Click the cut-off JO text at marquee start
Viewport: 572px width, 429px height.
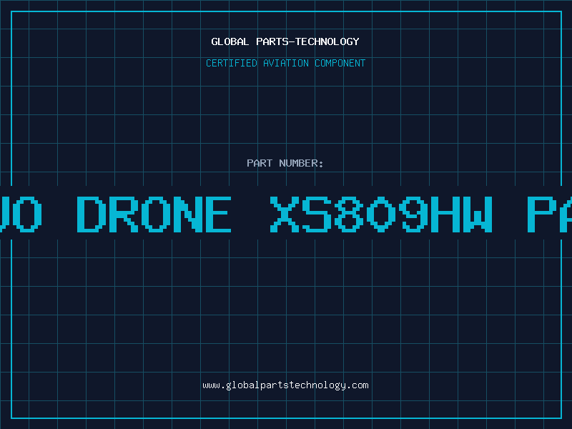(x=21, y=214)
